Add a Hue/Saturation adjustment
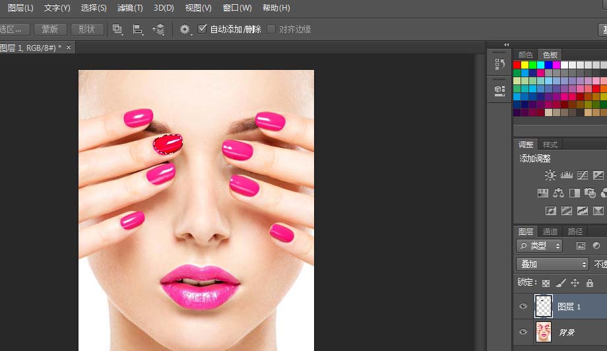The height and width of the screenshot is (351, 607). coord(543,193)
